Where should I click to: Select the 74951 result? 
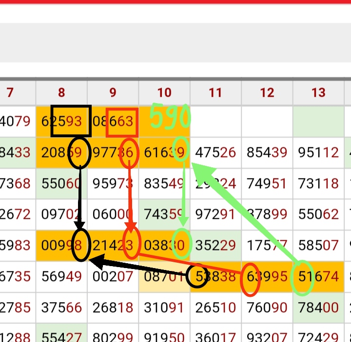[x=267, y=183]
